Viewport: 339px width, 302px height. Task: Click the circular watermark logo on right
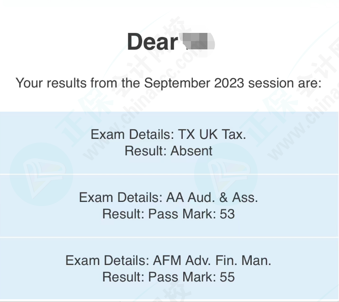coord(226,174)
